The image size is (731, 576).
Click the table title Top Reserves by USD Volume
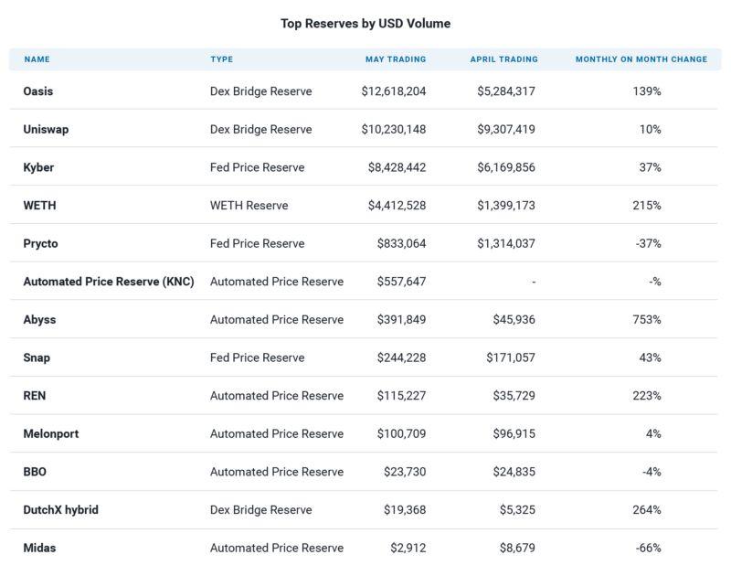365,24
